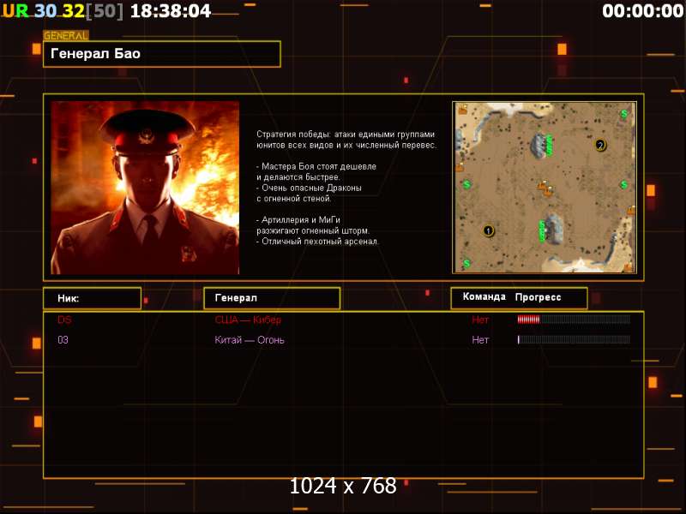Click the "Китай — Огонь" general entry
The height and width of the screenshot is (514, 686).
tap(250, 339)
